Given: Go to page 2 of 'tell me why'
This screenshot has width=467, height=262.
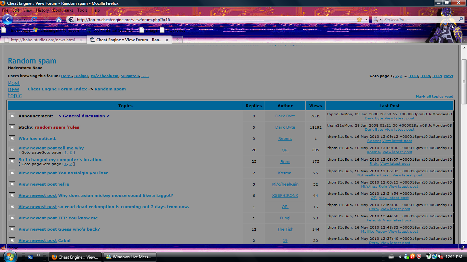Looking at the screenshot, I should click(71, 152).
